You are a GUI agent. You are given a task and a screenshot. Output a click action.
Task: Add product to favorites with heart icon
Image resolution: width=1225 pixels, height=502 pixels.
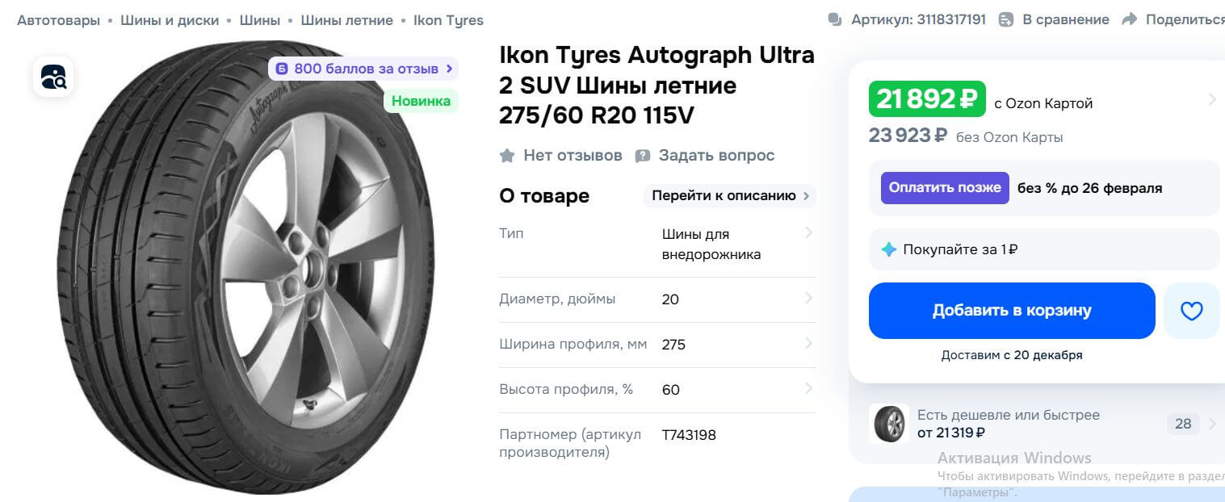pos(1191,311)
